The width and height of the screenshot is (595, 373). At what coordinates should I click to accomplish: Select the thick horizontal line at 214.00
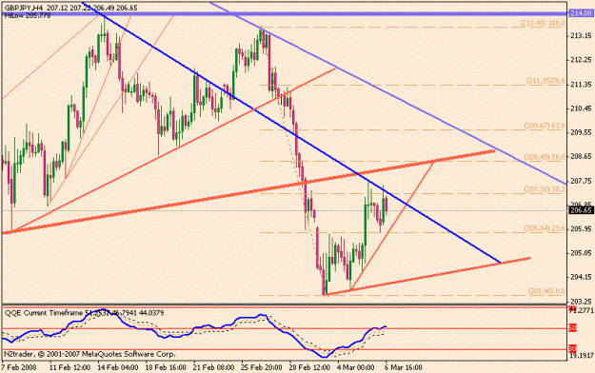(x=285, y=13)
